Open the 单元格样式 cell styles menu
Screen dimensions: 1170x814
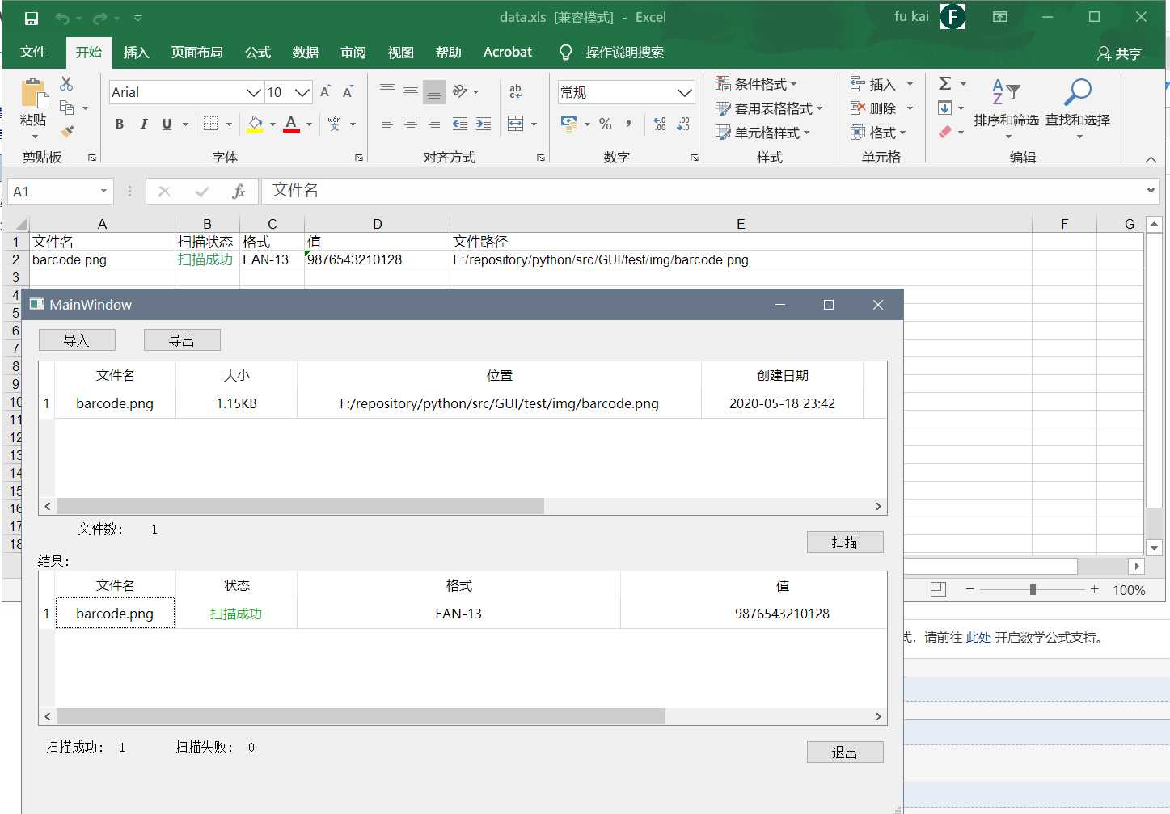tap(762, 133)
